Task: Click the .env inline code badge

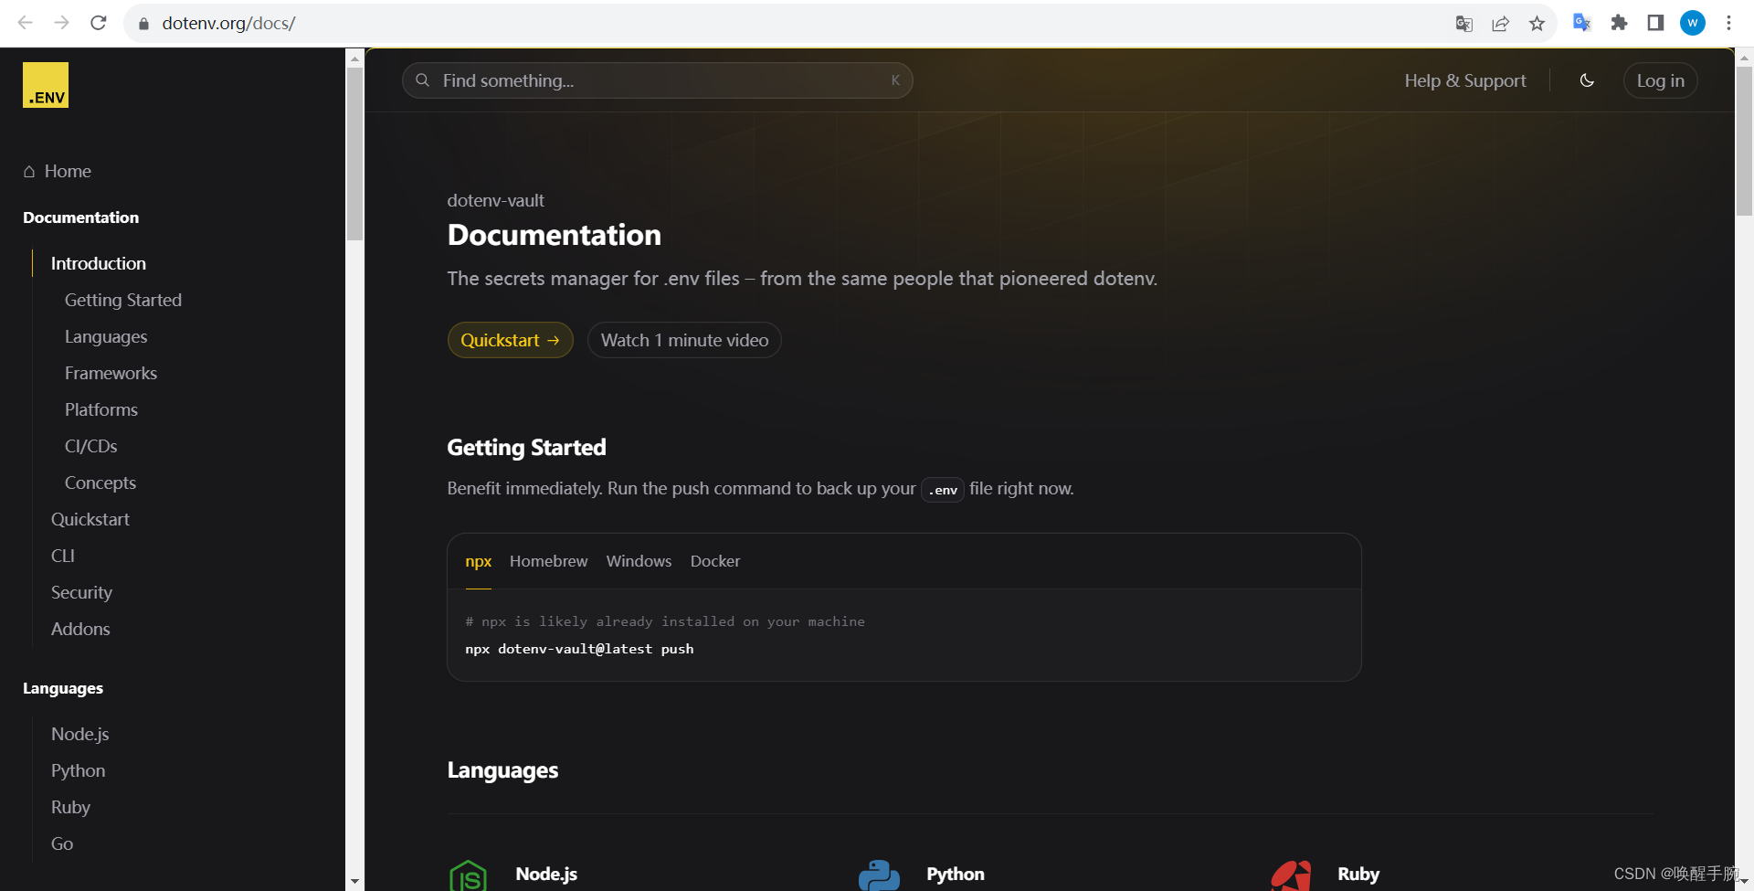Action: pyautogui.click(x=943, y=490)
